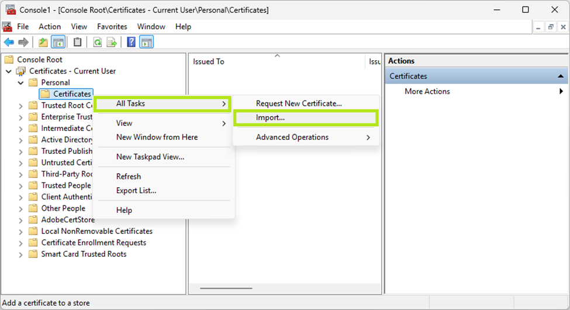Collapse the Personal folder tree node
Screen dimensions: 570x310
tap(21, 82)
